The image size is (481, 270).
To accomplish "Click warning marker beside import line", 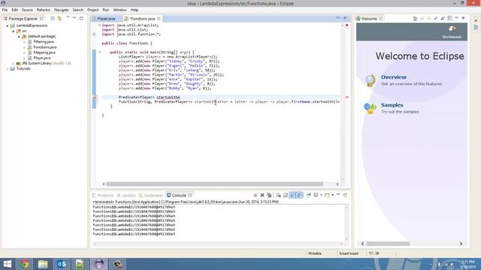I will pos(95,34).
